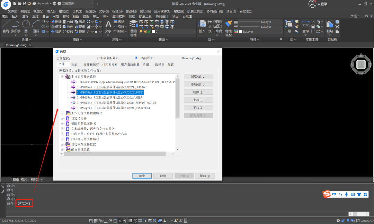Open the 用户系统配置 tab
374x224 pixels.
click(x=130, y=64)
